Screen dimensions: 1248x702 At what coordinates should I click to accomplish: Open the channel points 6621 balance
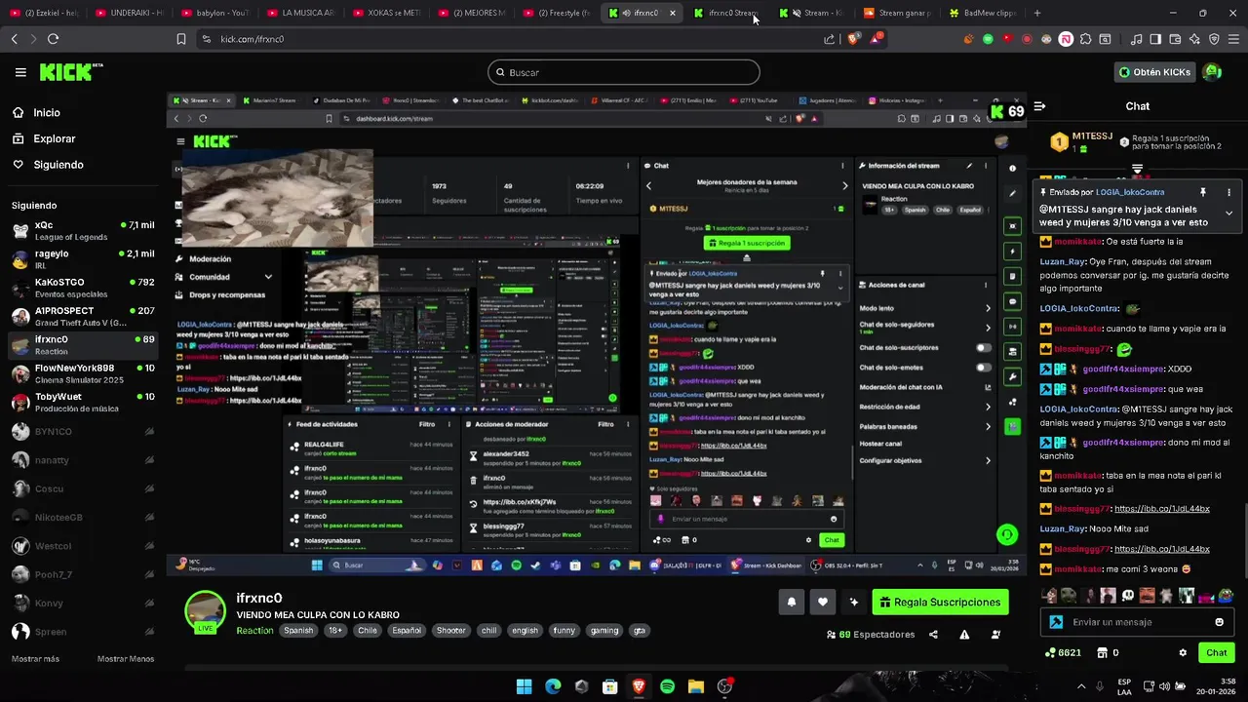[1063, 652]
